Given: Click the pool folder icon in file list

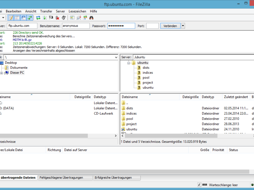Looking at the screenshot, I should click(124, 119).
